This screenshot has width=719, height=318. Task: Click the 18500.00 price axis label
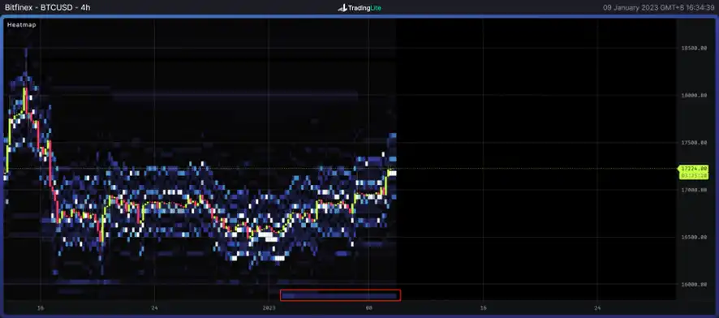[694, 48]
